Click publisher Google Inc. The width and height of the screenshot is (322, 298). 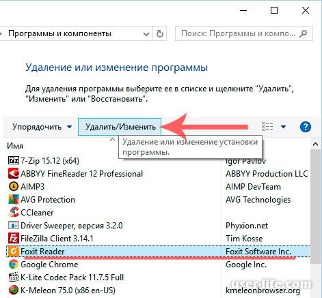246,265
